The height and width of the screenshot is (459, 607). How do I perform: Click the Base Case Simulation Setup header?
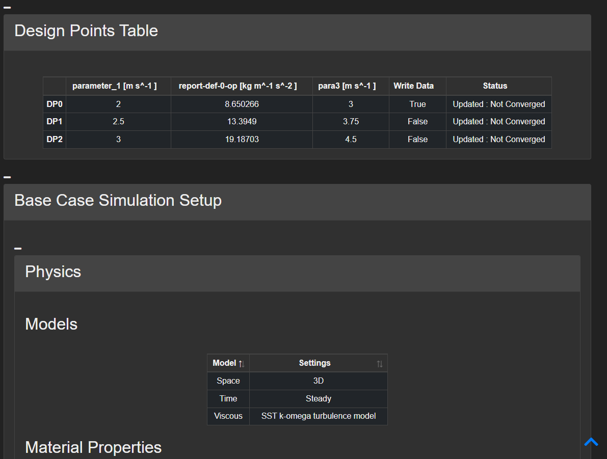point(297,202)
